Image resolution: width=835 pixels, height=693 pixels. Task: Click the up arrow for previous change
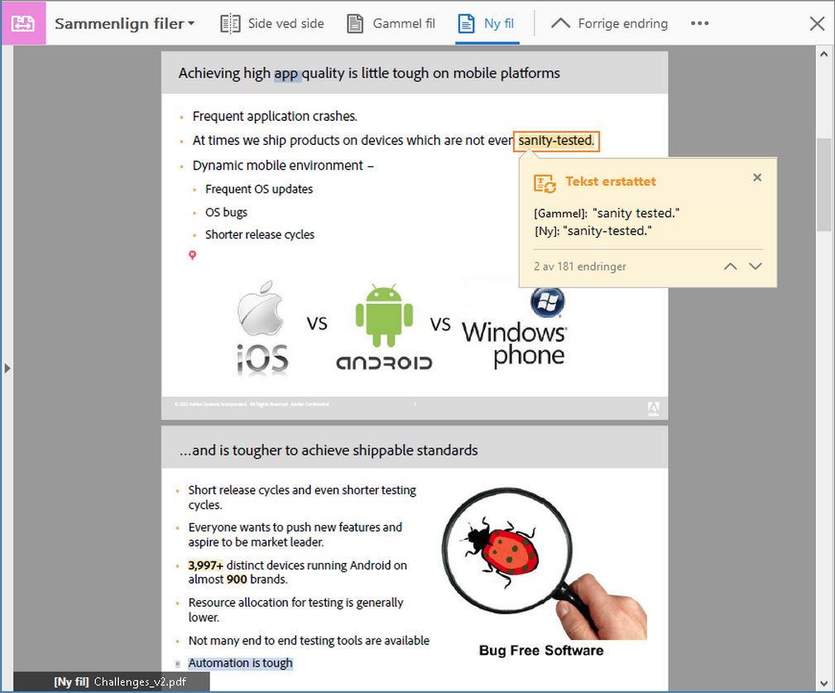coord(730,266)
